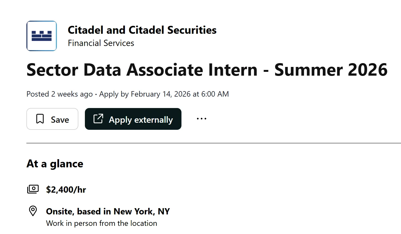401x234 pixels.
Task: Click the bookmark icon in Save
Action: (40, 119)
